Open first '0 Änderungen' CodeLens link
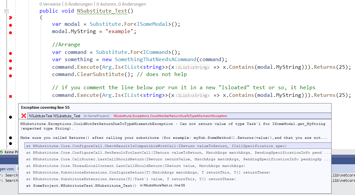The height and width of the screenshot is (195, 355). click(79, 4)
